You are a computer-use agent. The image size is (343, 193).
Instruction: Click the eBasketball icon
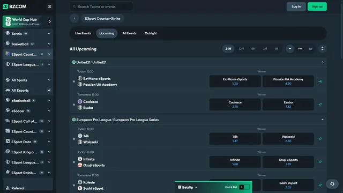coord(8,100)
